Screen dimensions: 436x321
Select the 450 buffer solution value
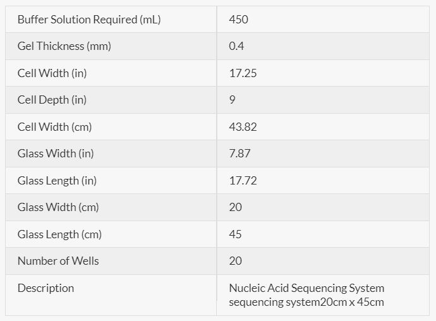tap(239, 20)
